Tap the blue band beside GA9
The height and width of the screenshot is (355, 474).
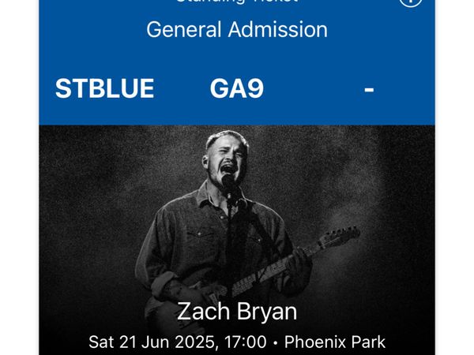313,88
